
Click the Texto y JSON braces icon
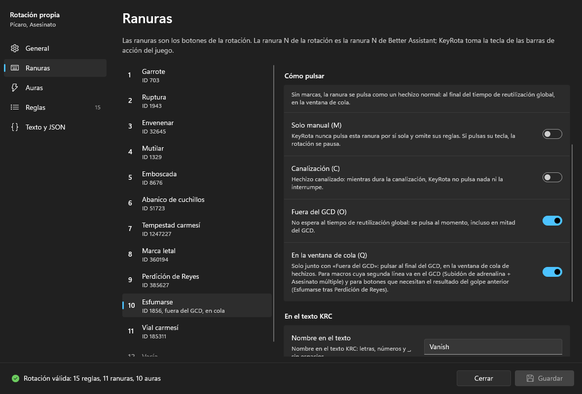click(15, 127)
